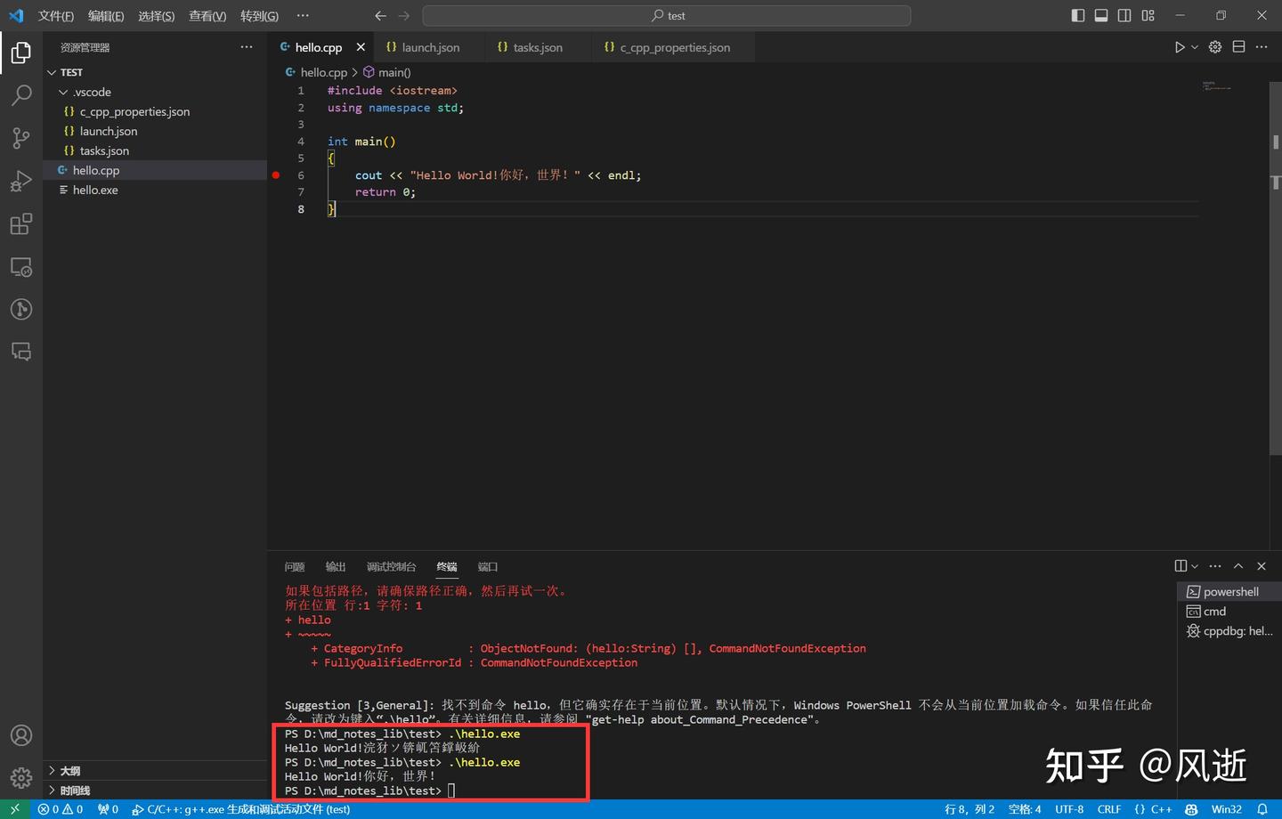Screen dimensions: 1282x819
Task: Open the Extensions view
Action: (x=20, y=224)
